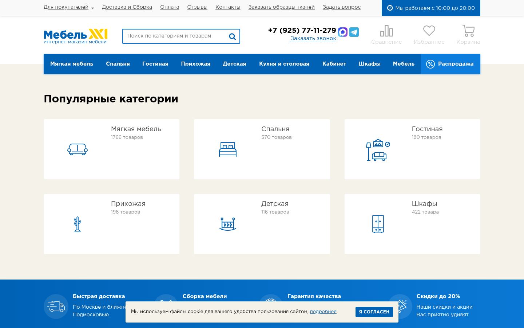Open the Мебель menu item
Viewport: 524px width, 328px height.
404,64
